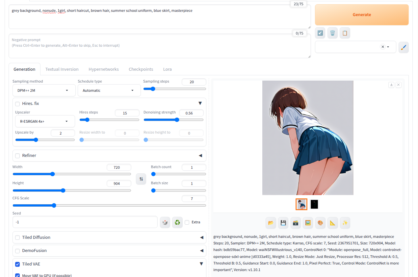This screenshot has height=277, width=418.
Task: Adjust the Sampling steps slider
Action: [x=175, y=89]
